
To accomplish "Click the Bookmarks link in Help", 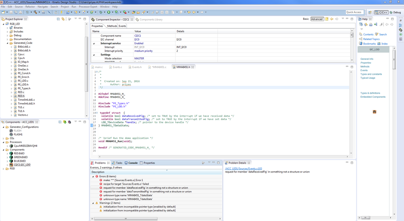I will 370,44.
